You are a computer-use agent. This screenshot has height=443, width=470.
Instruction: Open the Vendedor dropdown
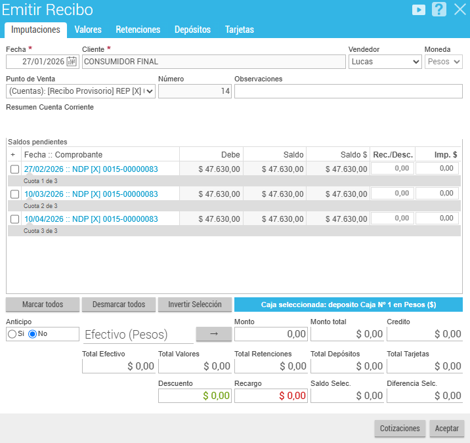coord(385,62)
